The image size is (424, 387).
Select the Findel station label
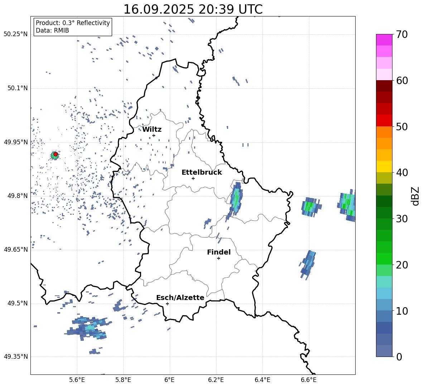coord(219,252)
